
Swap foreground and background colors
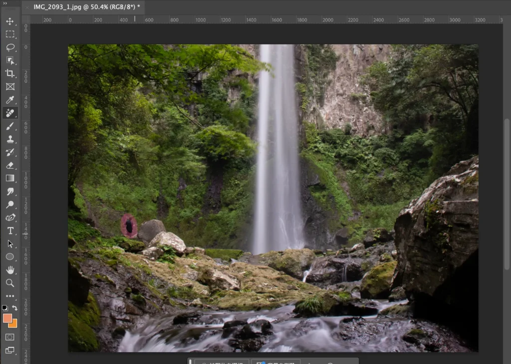pyautogui.click(x=15, y=308)
